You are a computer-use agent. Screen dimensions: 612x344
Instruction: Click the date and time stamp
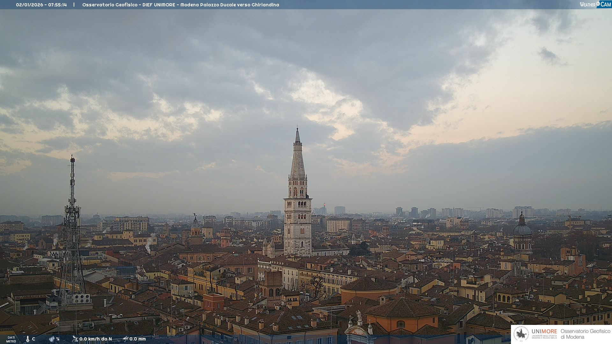[41, 5]
